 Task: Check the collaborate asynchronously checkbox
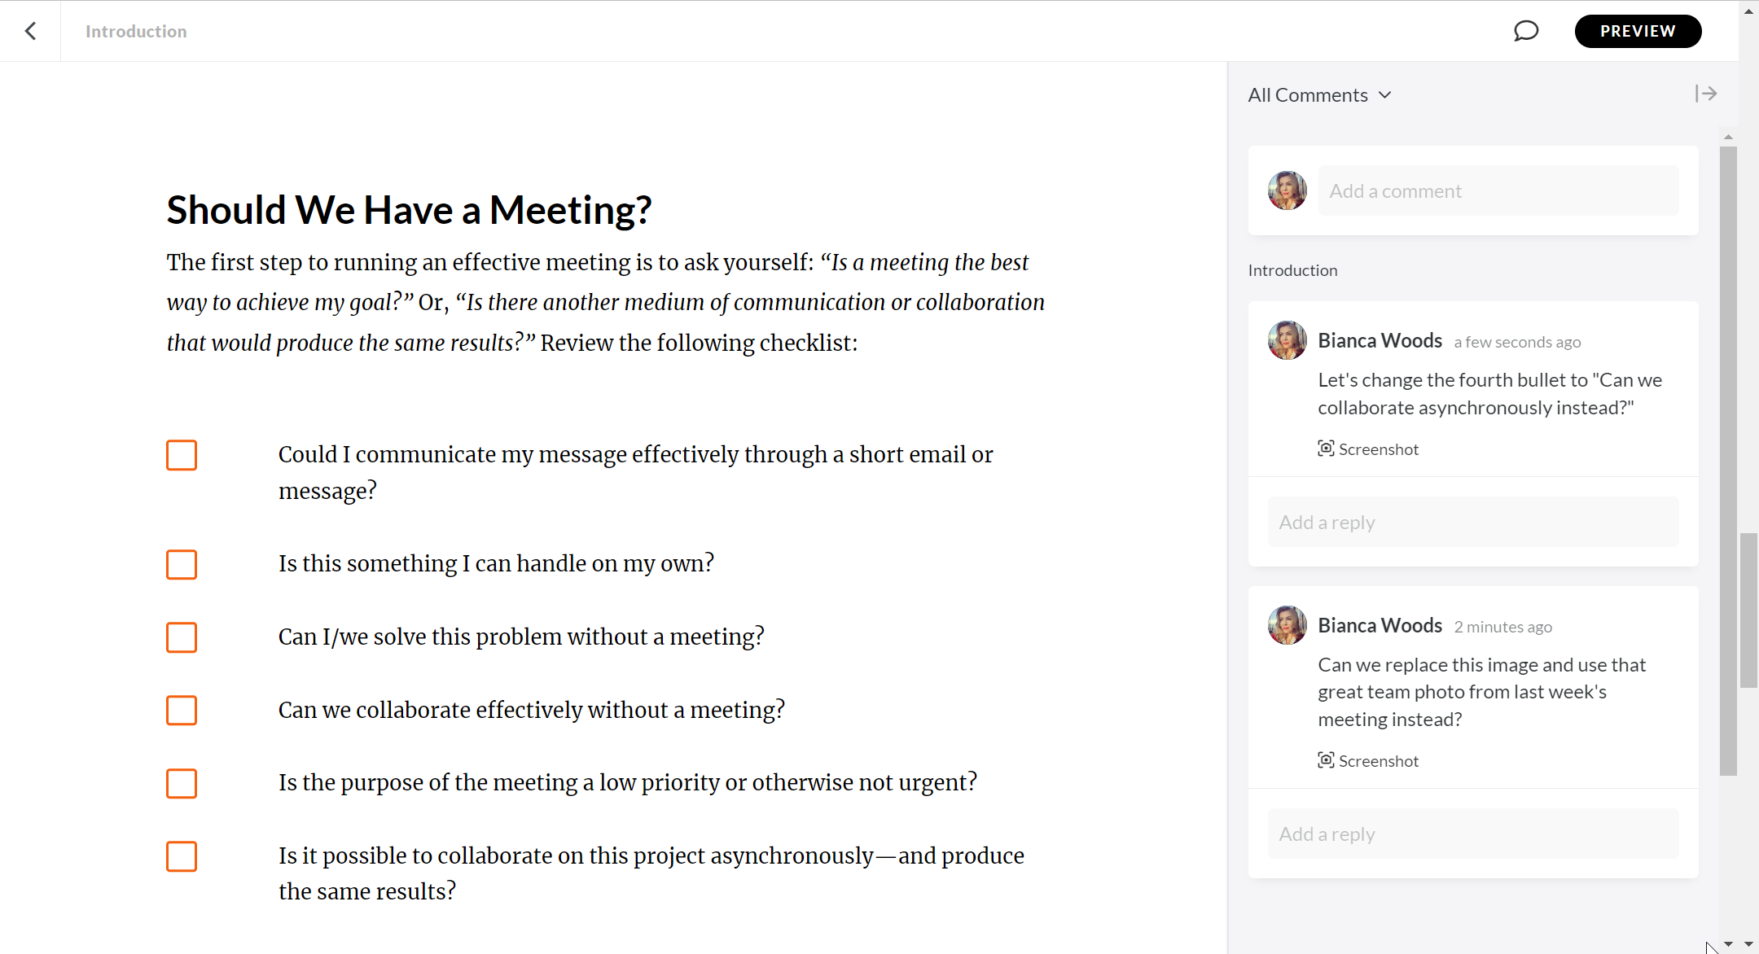pyautogui.click(x=181, y=856)
